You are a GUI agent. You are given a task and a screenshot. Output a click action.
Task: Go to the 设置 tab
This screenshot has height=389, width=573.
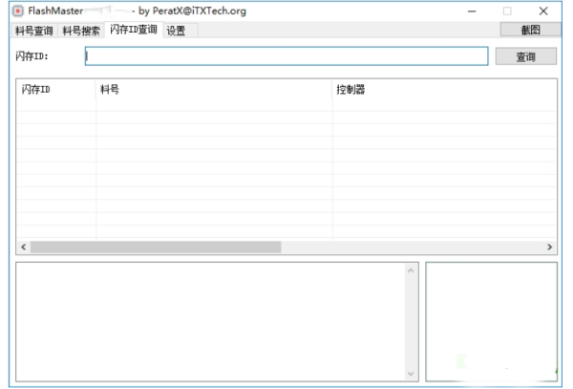click(x=176, y=31)
